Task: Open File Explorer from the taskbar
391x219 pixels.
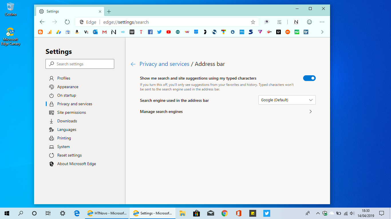Action: coord(182,213)
